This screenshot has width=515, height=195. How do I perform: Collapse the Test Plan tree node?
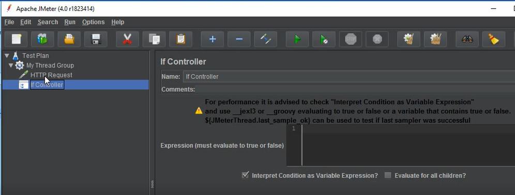click(7, 55)
